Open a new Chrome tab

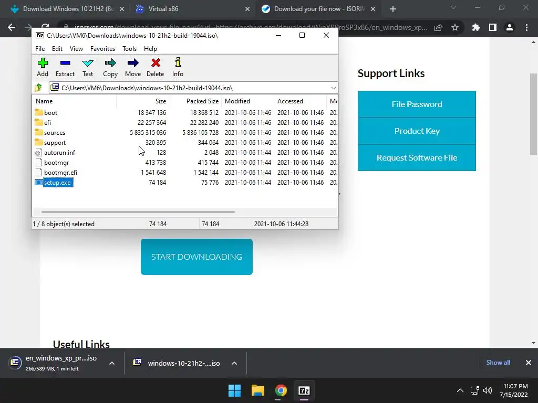click(393, 9)
